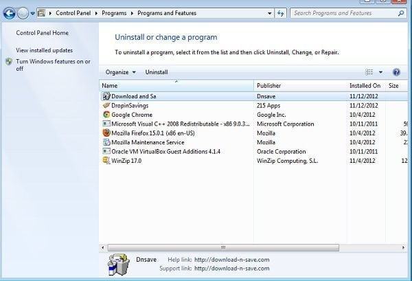Click the magnifier search icon

pos(401,13)
